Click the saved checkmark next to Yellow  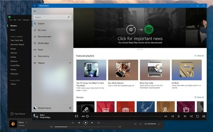tap(26, 123)
